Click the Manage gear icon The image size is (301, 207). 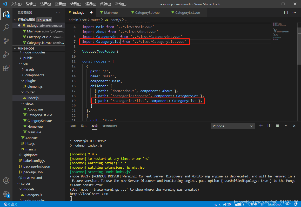[x=6, y=194]
